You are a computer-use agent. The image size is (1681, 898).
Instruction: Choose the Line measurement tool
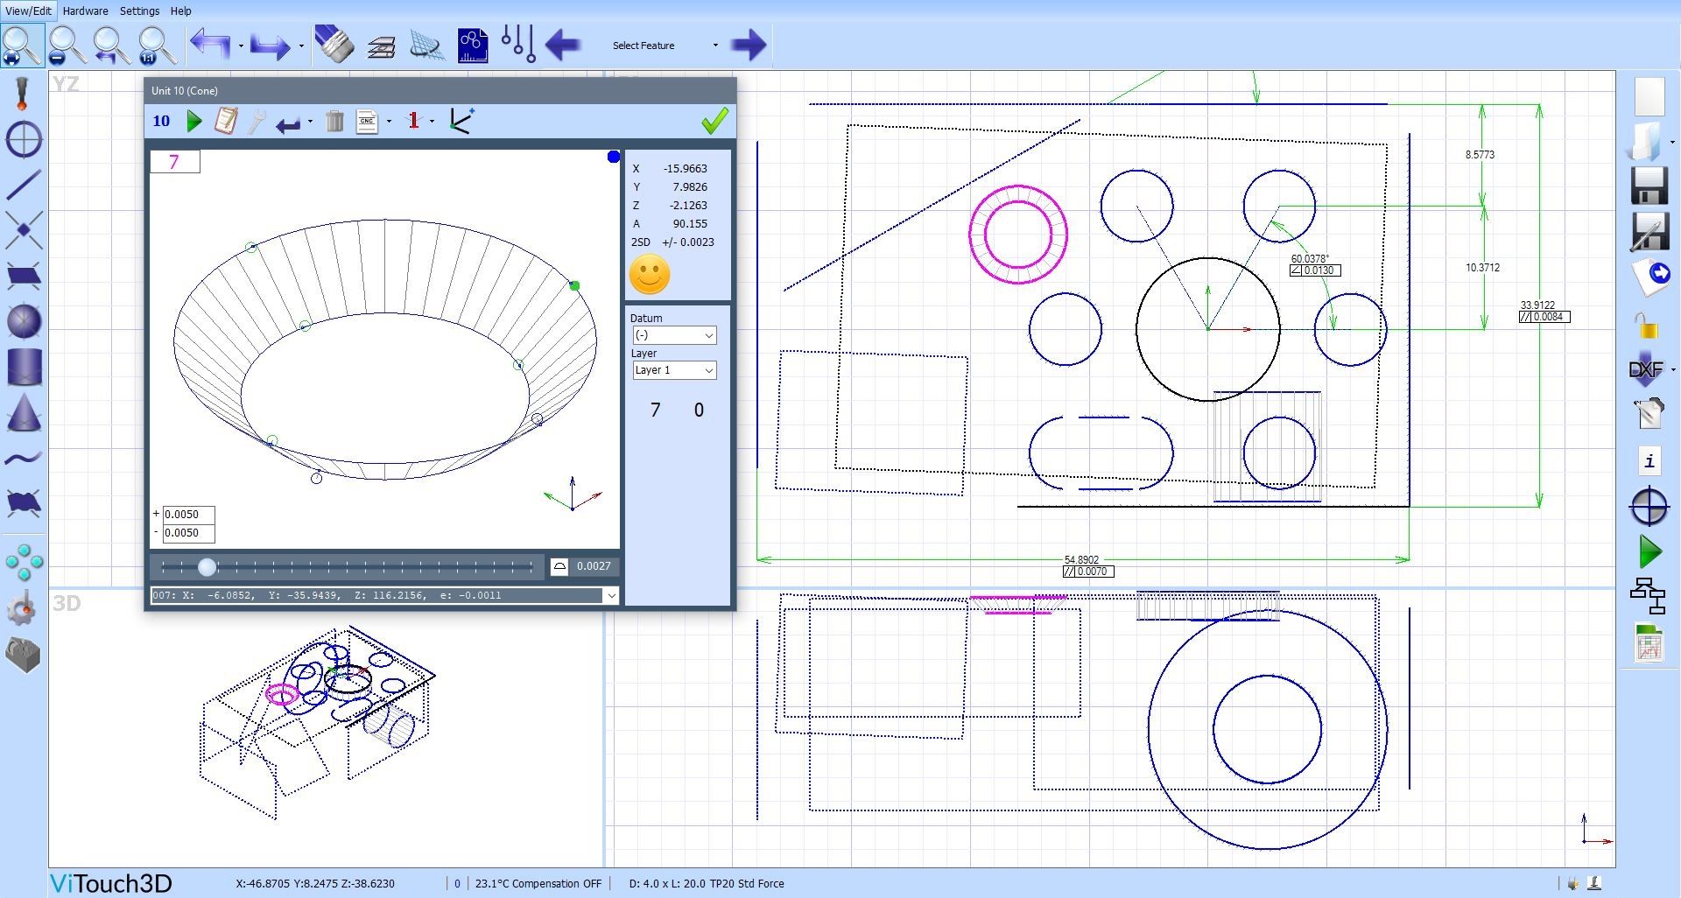(x=24, y=185)
